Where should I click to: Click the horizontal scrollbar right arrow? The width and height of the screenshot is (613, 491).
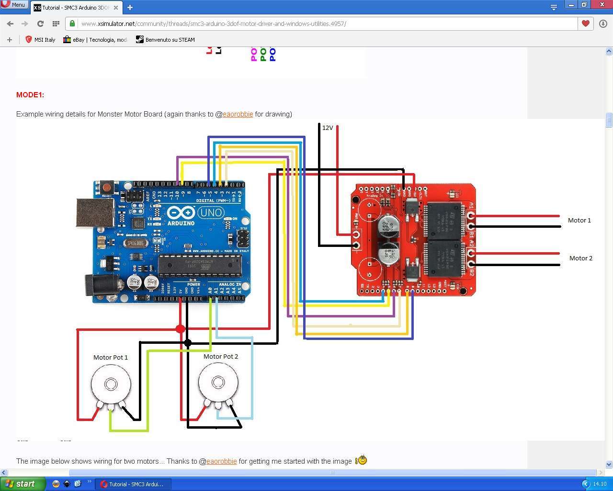point(601,472)
